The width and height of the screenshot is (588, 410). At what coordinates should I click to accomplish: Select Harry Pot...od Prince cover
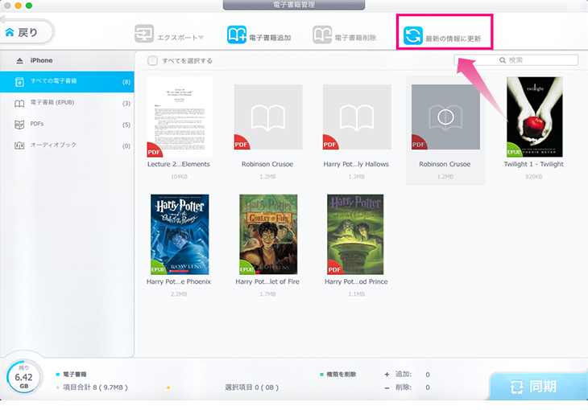[355, 235]
